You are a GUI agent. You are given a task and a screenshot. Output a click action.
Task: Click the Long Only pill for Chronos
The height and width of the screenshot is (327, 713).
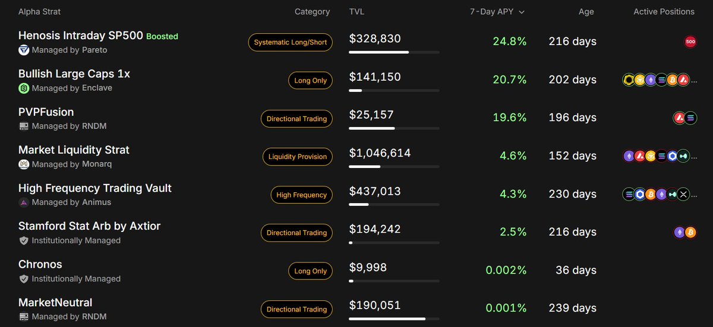[311, 271]
